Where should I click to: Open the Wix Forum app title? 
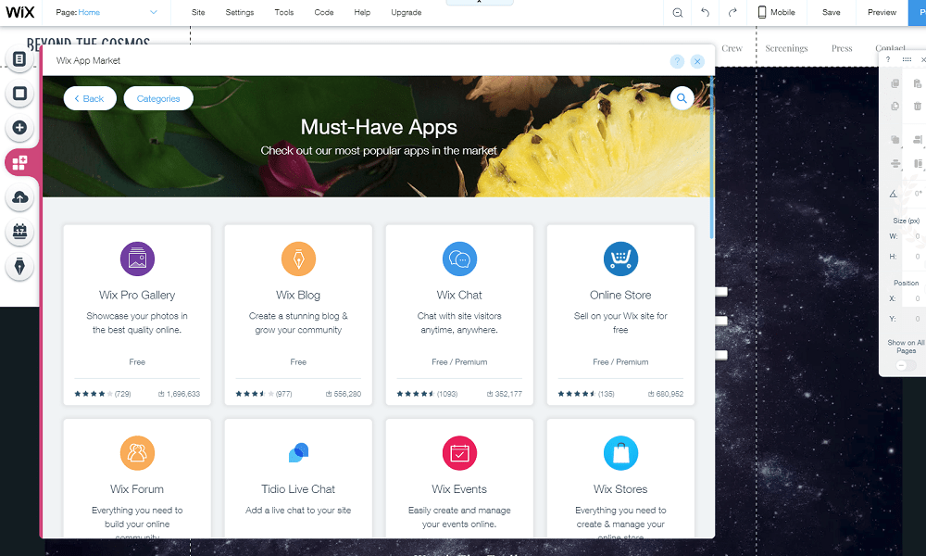point(137,489)
